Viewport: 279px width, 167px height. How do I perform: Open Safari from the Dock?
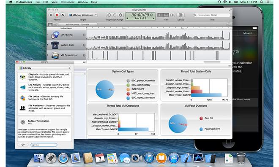tap(63, 158)
